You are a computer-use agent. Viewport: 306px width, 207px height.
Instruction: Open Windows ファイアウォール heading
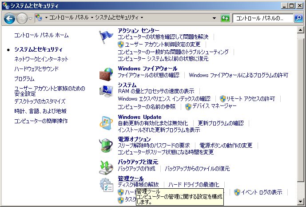(x=147, y=69)
